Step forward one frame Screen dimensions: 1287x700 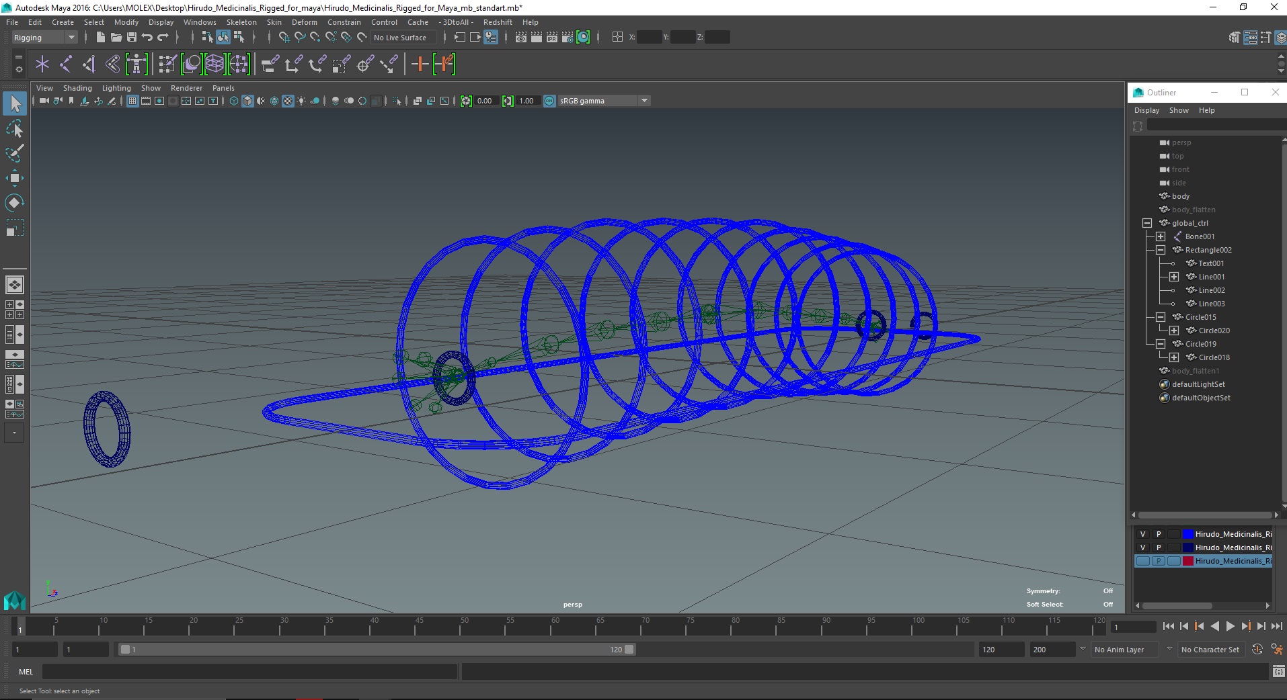pos(1261,626)
